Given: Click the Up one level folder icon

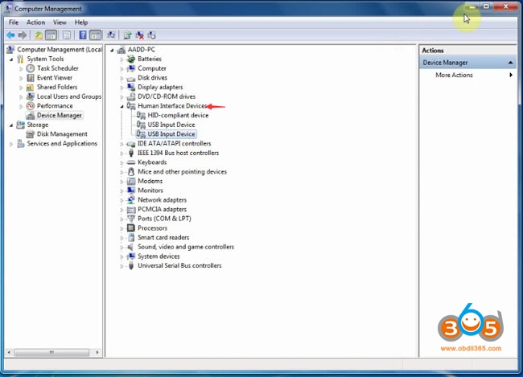Looking at the screenshot, I should pyautogui.click(x=39, y=35).
